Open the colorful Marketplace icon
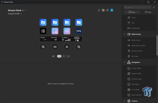The height and width of the screenshot is (103, 158). pyautogui.click(x=103, y=10)
